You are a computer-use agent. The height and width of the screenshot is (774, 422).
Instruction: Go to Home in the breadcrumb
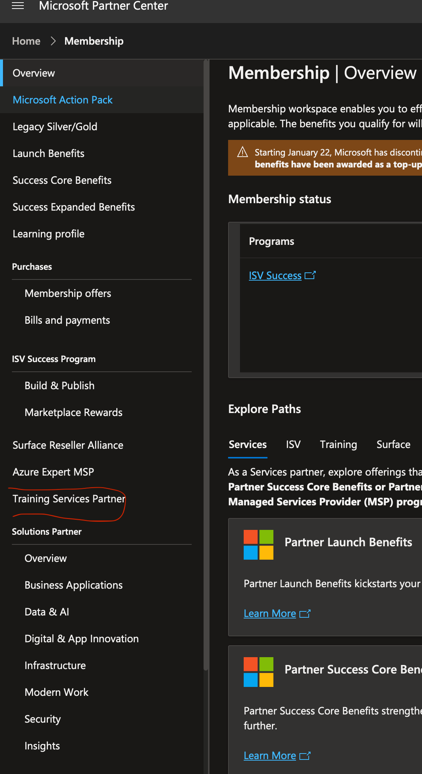click(26, 41)
